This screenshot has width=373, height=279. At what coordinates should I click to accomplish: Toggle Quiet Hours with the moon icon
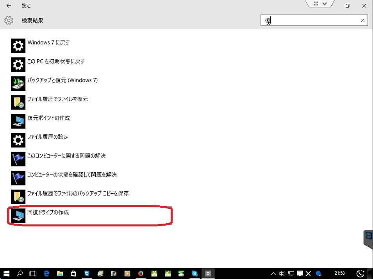360,274
